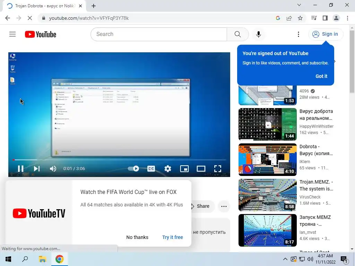Viewport: 355px width, 266px height.
Task: Stop loading the page
Action: point(30,18)
